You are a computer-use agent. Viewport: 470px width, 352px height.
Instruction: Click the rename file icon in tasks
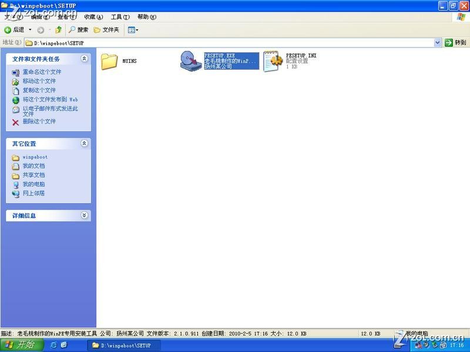click(16, 72)
